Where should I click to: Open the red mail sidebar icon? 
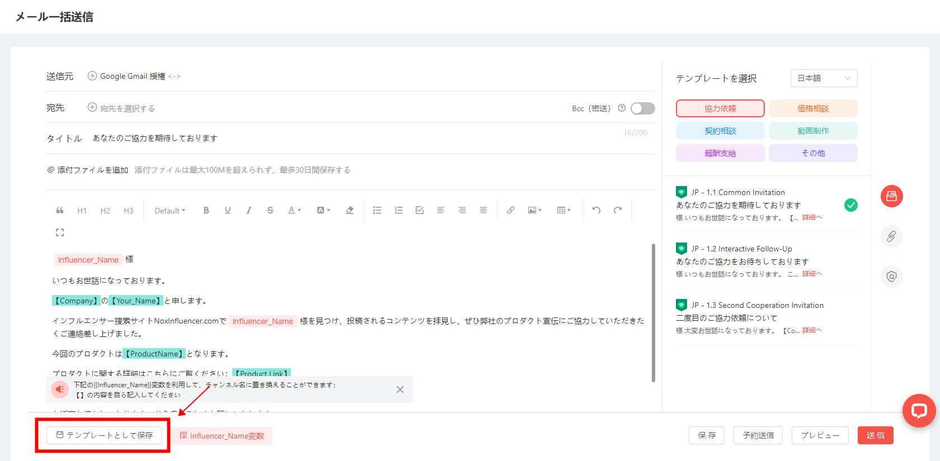(892, 196)
